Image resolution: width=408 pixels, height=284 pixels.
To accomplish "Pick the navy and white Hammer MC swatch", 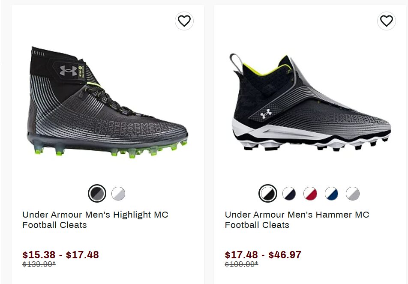I will (x=289, y=194).
